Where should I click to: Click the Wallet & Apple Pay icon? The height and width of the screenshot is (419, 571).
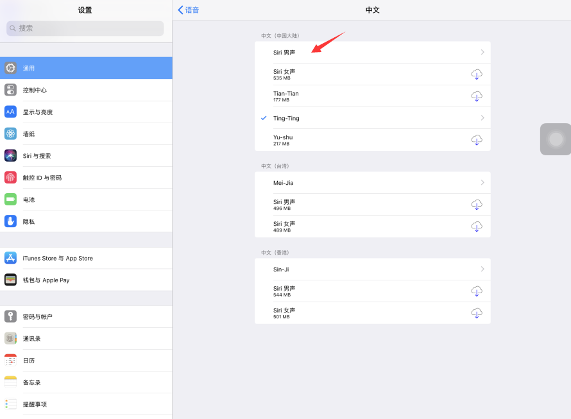(x=10, y=280)
